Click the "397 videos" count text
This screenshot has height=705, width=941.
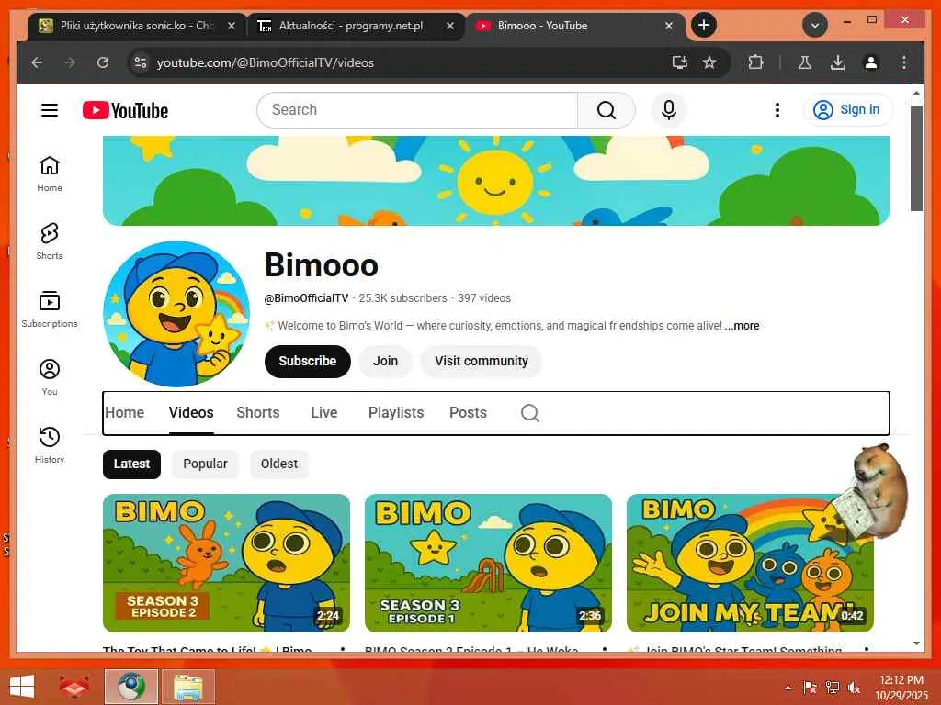[x=484, y=298]
